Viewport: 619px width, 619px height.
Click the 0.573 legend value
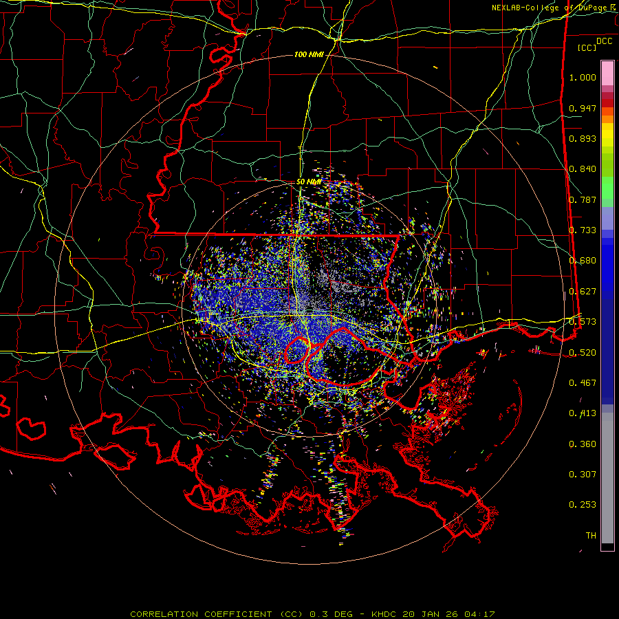coord(583,322)
